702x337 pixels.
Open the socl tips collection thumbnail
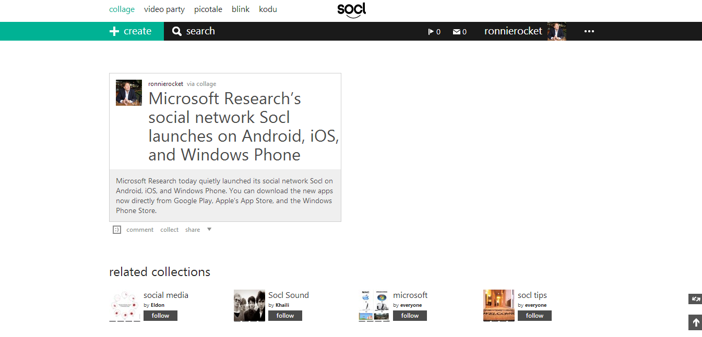498,305
